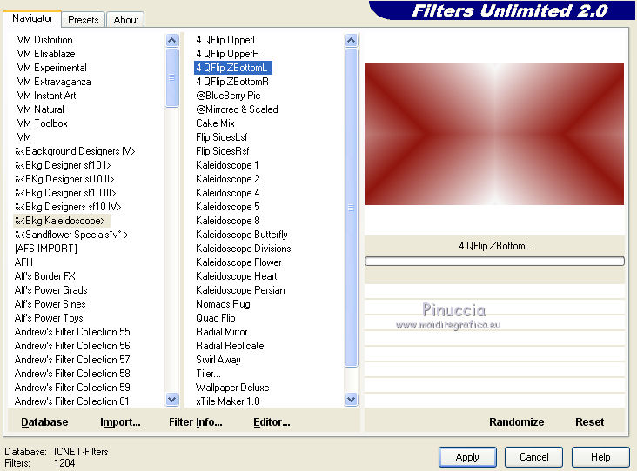This screenshot has height=471, width=637.
Task: Select &<Bkg Designers sf10 IV> category
Action: tap(68, 207)
